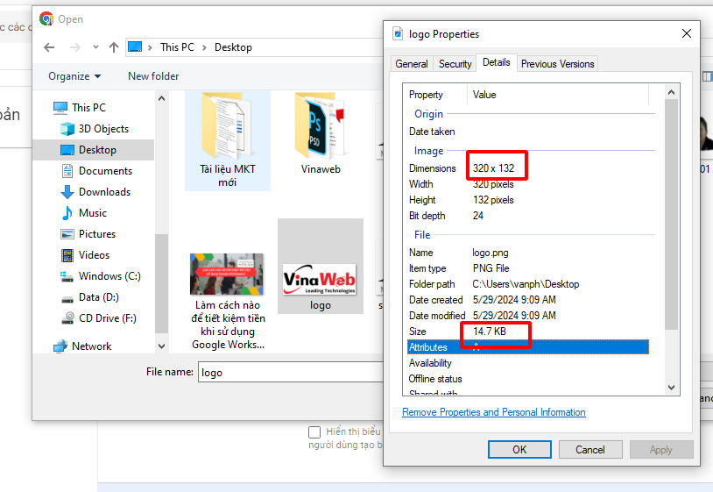Expand the recent locations chevron
The width and height of the screenshot is (713, 492).
click(95, 47)
